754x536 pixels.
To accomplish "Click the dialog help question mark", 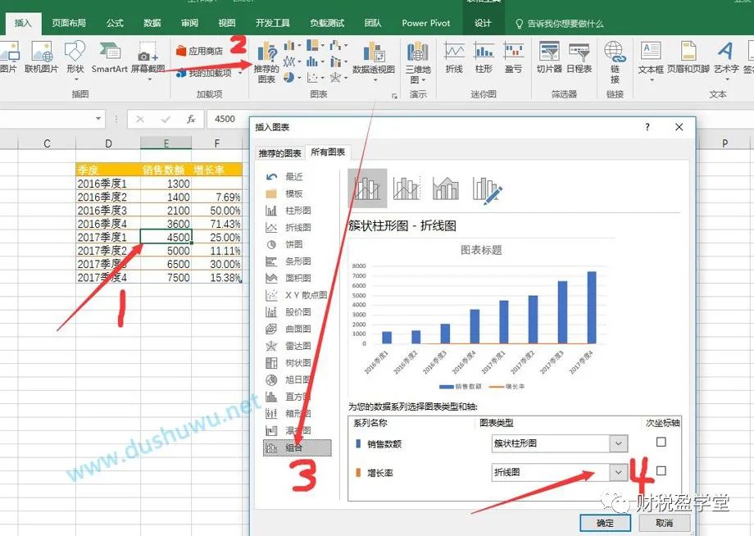I will (x=647, y=127).
